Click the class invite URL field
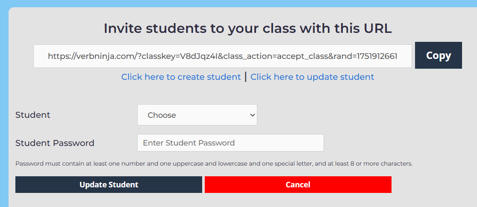Viewport: 477px width, 207px height. point(222,56)
